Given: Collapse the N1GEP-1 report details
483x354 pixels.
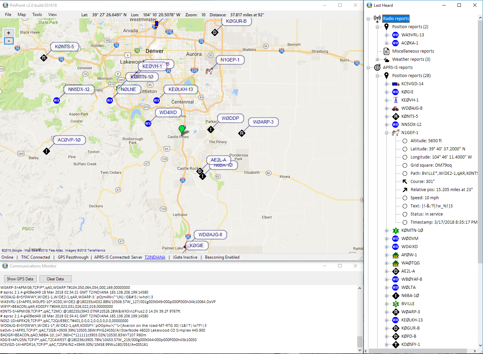Looking at the screenshot, I should click(386, 132).
